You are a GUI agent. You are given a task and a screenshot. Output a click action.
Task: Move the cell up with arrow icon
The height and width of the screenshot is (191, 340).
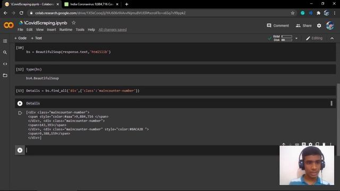pyautogui.click(x=284, y=144)
